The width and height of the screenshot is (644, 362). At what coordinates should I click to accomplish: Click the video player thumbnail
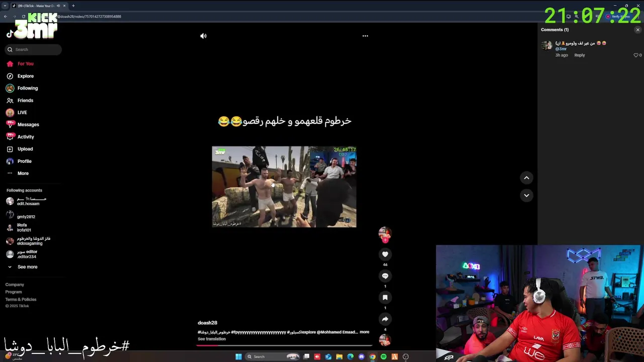tap(284, 187)
